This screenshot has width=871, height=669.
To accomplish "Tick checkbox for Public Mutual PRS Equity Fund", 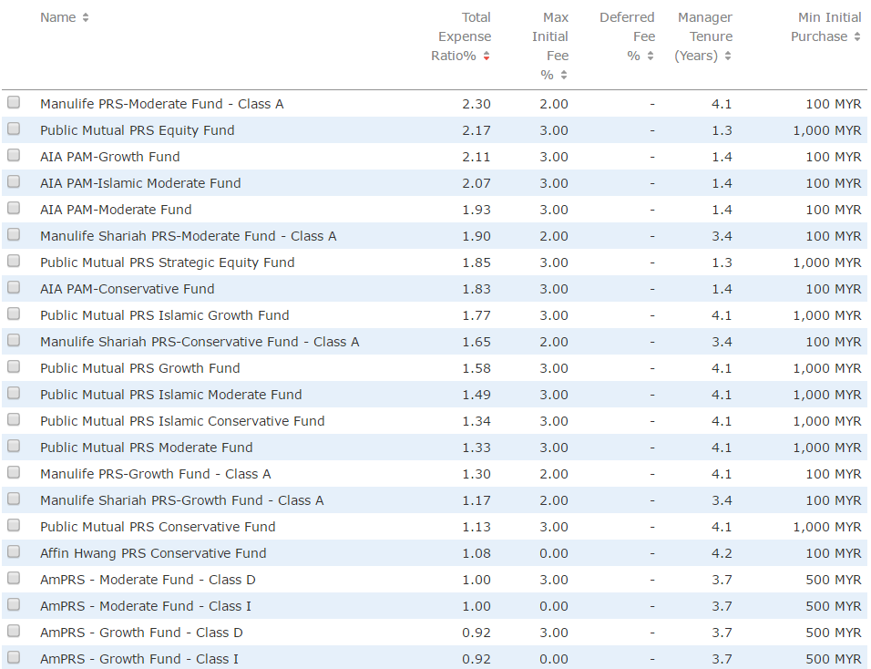I will pos(14,129).
